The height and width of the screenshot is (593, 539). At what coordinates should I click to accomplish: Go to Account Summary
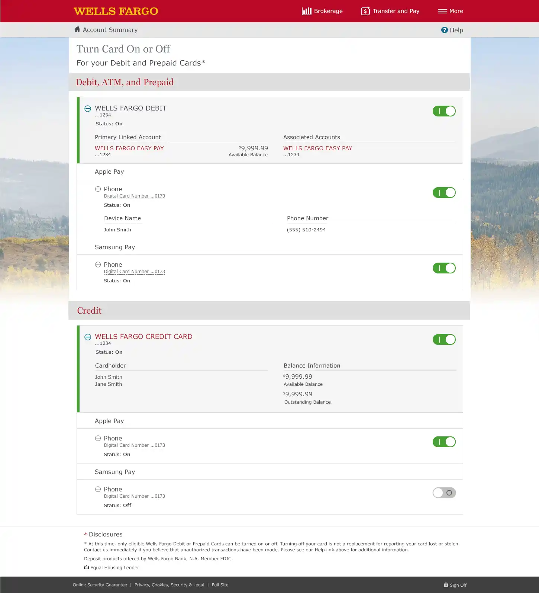(106, 30)
